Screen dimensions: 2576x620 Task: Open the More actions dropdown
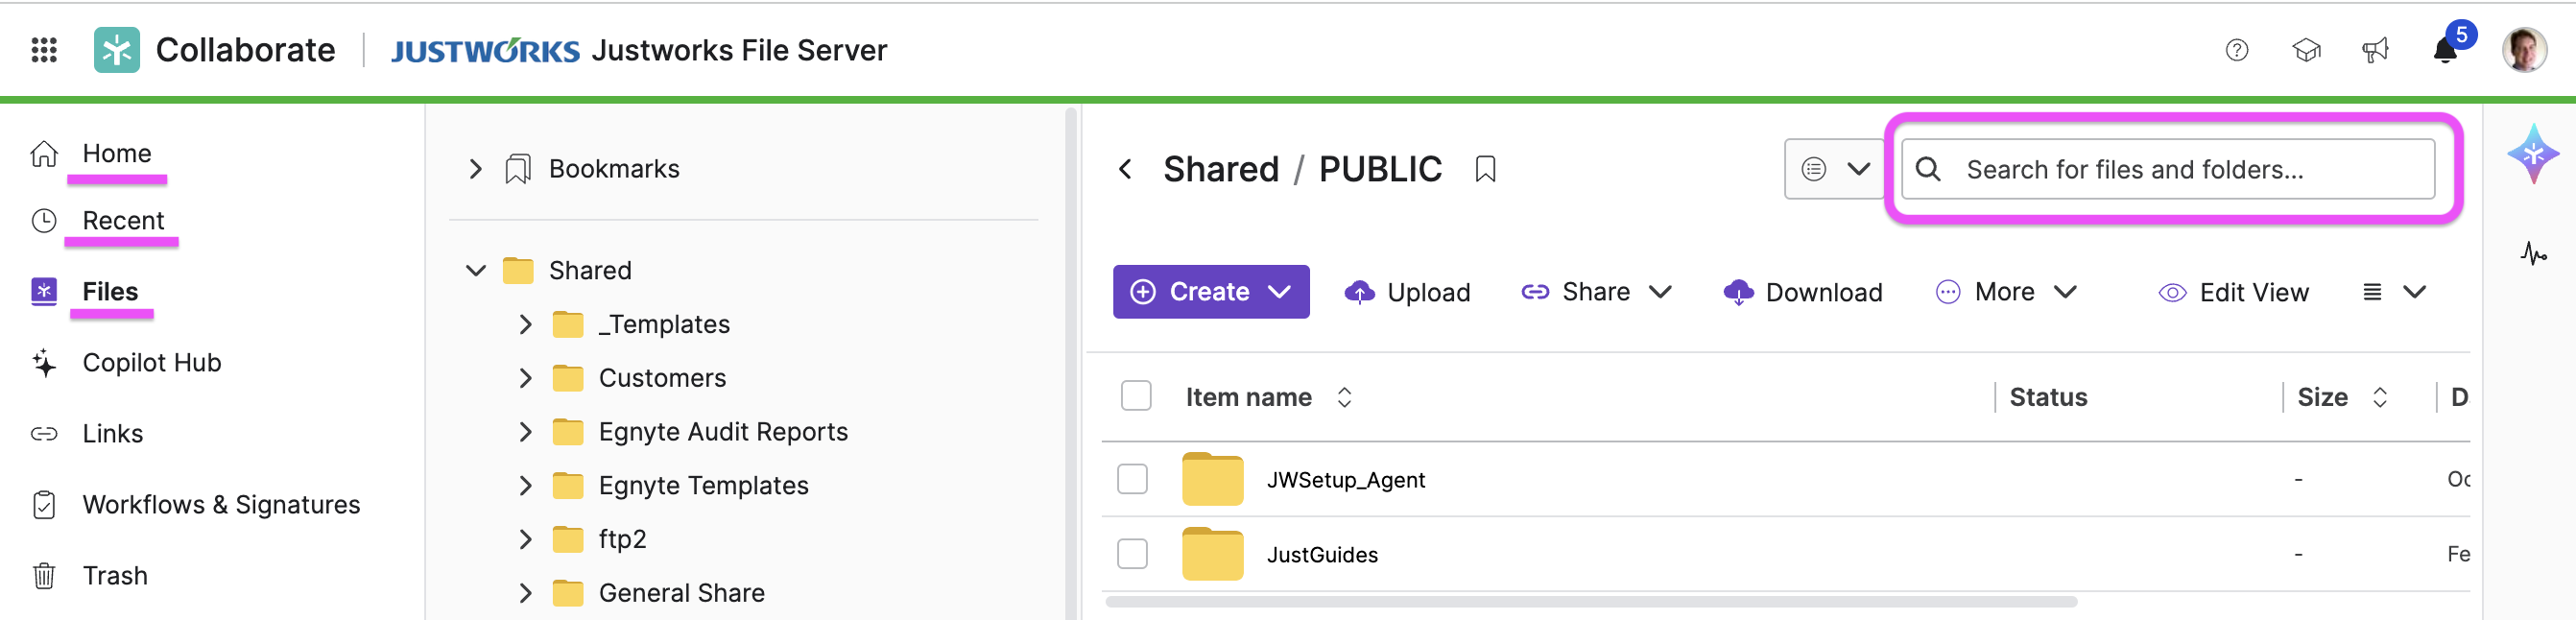[2006, 292]
